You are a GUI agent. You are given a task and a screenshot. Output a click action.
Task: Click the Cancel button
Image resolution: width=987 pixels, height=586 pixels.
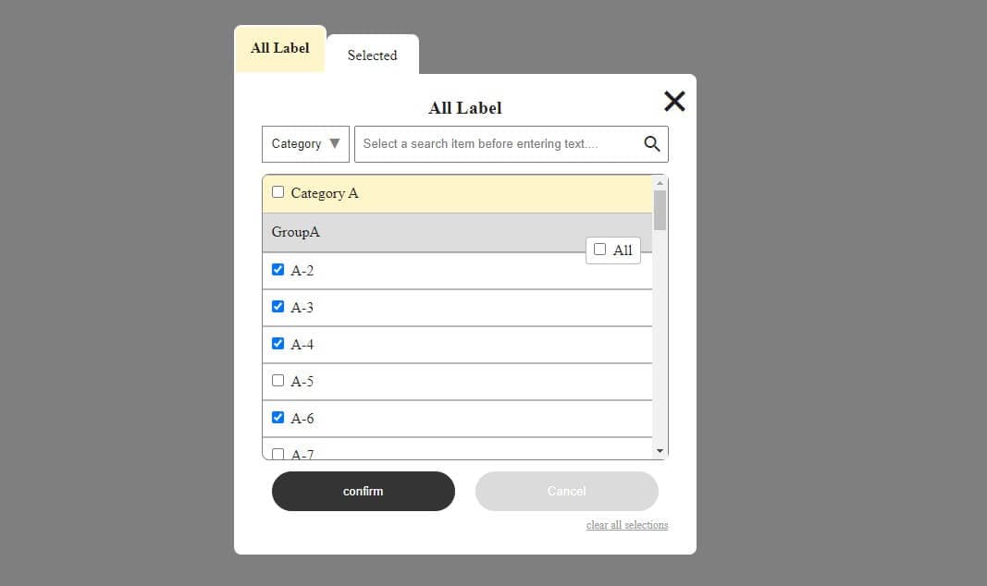(566, 491)
